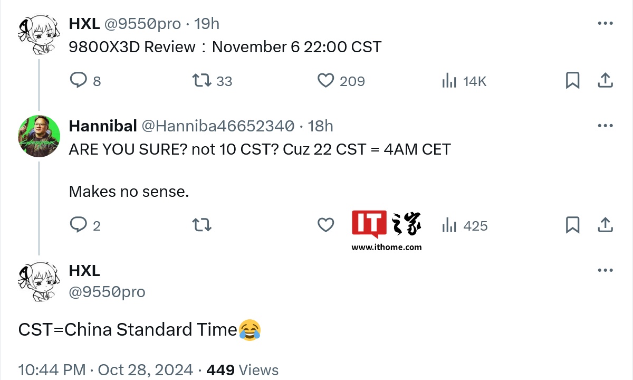Like the 9800X3D Review tweet
Image resolution: width=633 pixels, height=380 pixels.
341,81
